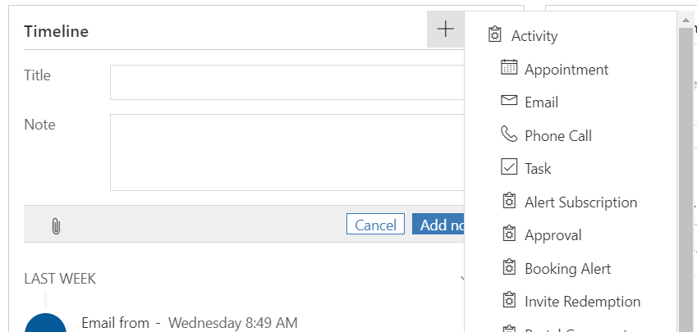Click the Email envelope icon
The width and height of the screenshot is (697, 332).
coord(509,101)
